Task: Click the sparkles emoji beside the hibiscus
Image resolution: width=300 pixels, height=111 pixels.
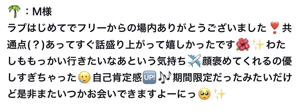Action: tap(258, 45)
